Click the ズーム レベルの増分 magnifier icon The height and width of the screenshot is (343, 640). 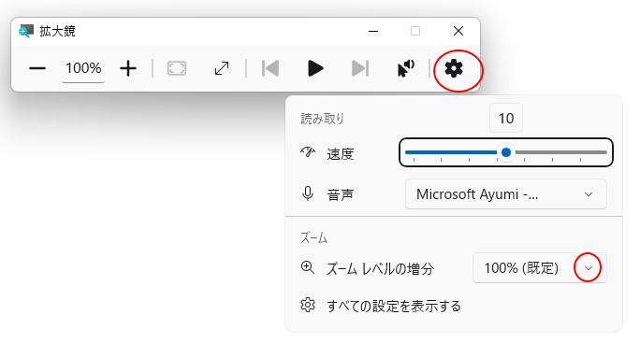307,267
